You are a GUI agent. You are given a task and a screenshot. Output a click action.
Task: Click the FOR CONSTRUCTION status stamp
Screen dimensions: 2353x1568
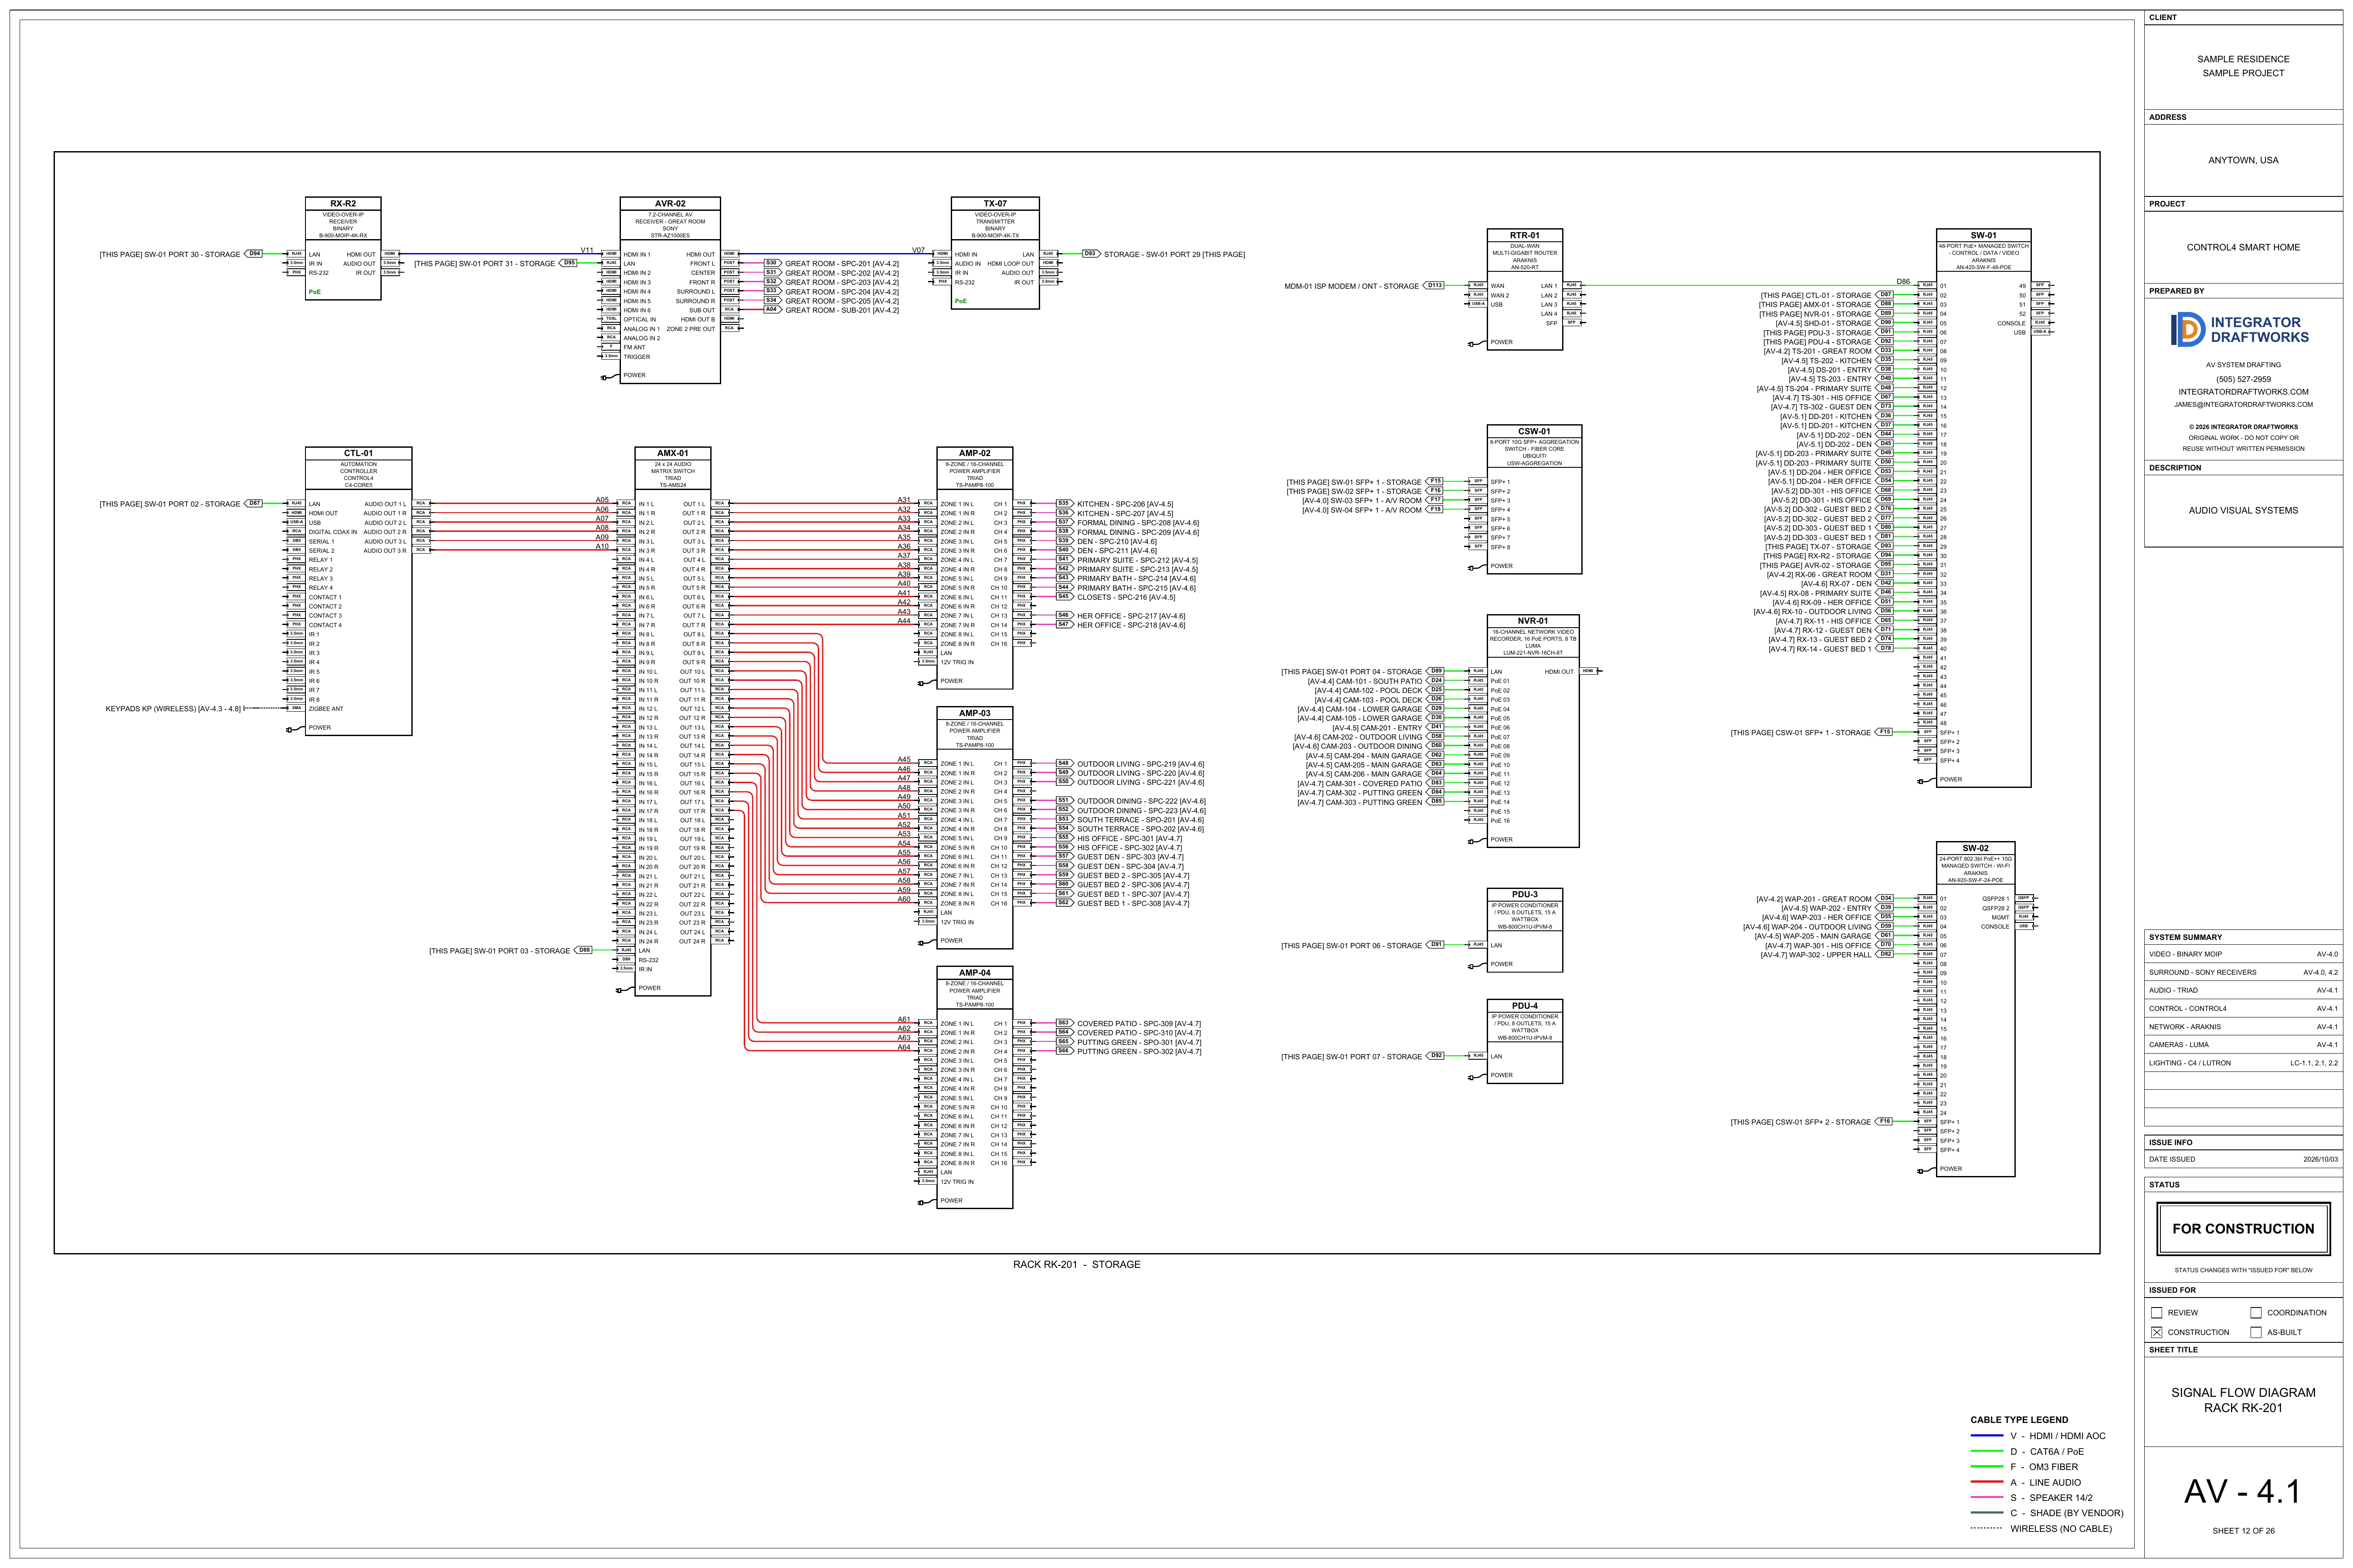click(x=2243, y=1229)
